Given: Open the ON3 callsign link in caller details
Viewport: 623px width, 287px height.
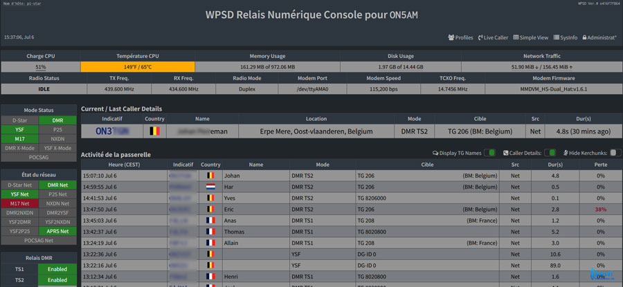Looking at the screenshot, I should pos(111,131).
